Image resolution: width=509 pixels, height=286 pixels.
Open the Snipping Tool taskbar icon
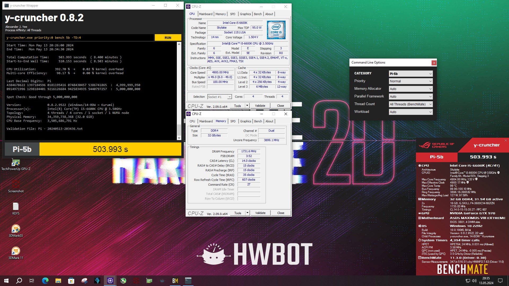coord(84,281)
